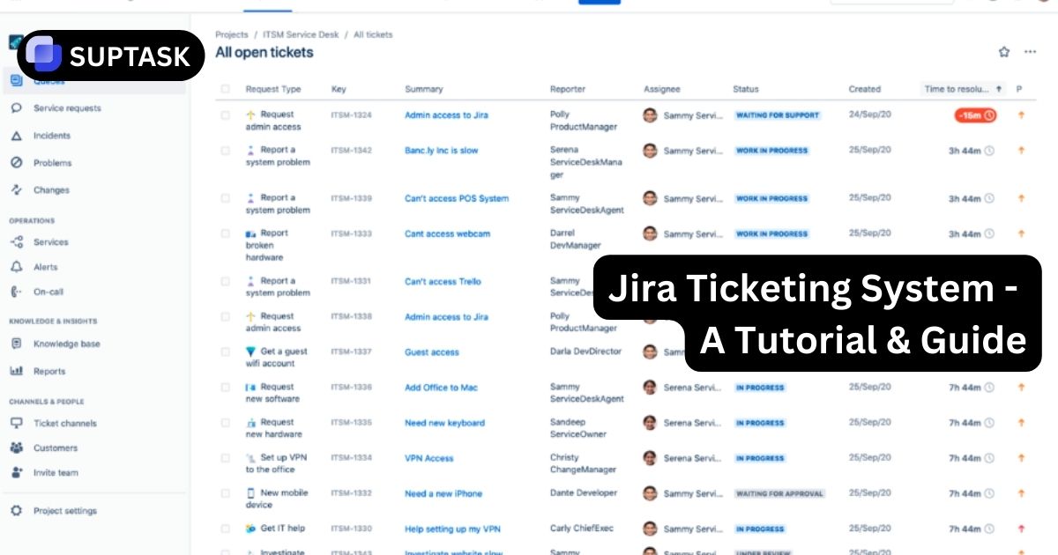The width and height of the screenshot is (1058, 555).
Task: Go to Projects breadcrumb
Action: (231, 35)
